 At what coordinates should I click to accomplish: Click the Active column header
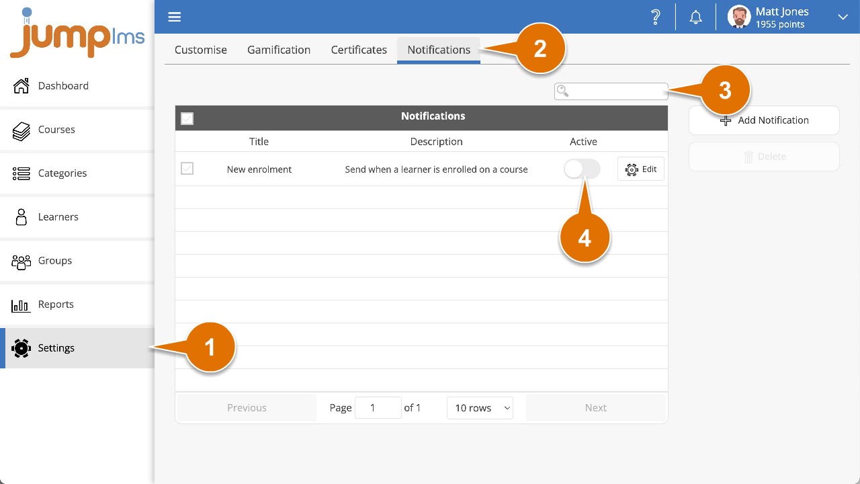click(583, 142)
